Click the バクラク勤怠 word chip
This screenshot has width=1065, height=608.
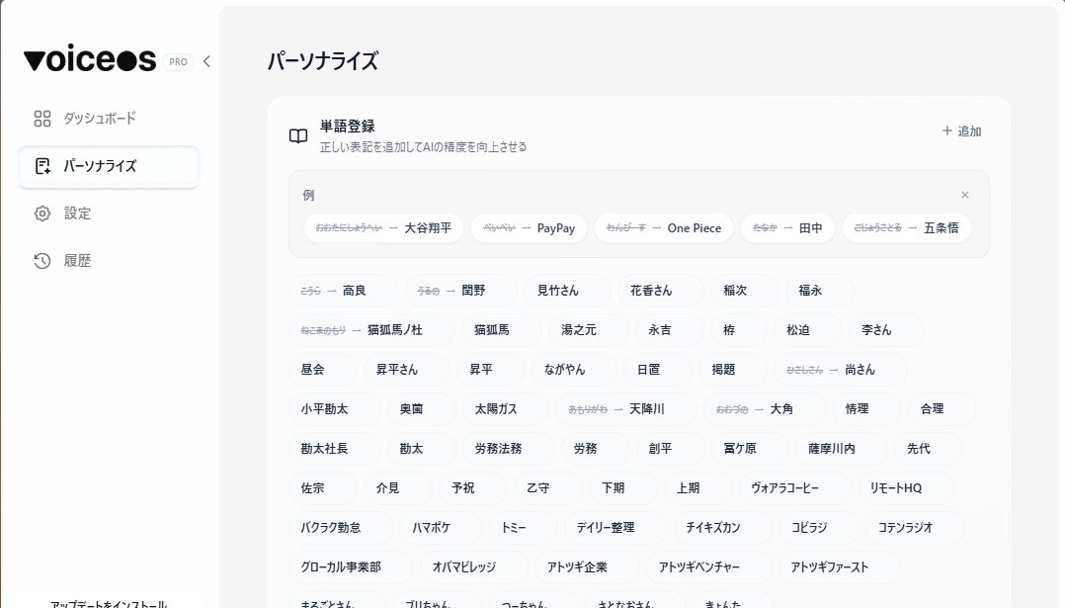coord(341,527)
